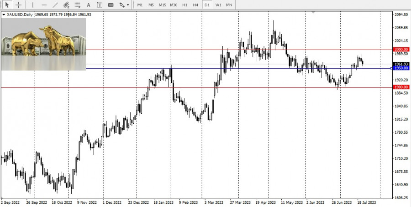Activate the crosshair tool
The height and width of the screenshot is (207, 411).
(18, 5)
